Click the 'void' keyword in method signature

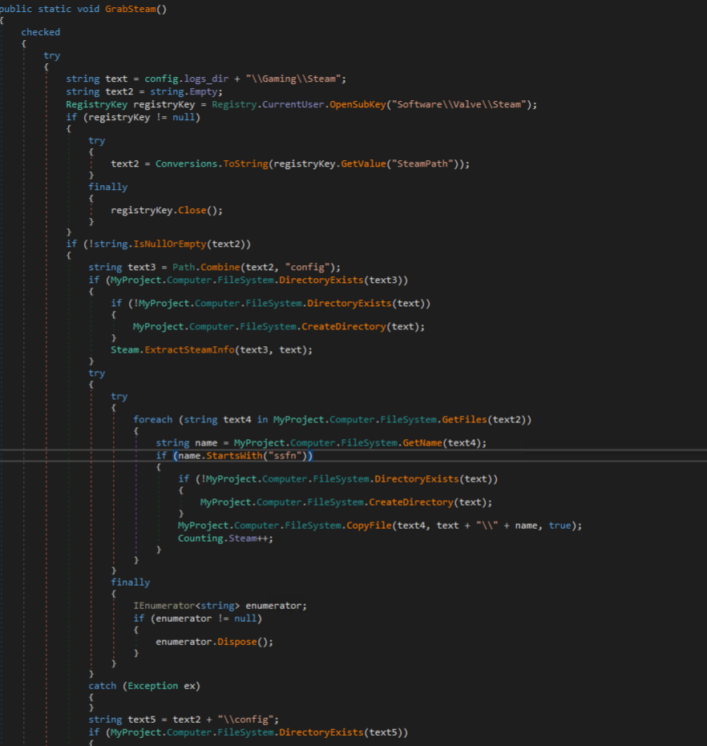click(x=88, y=9)
